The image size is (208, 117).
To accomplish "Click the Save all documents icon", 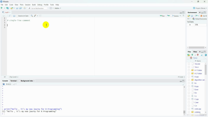I will (x=20, y=8).
